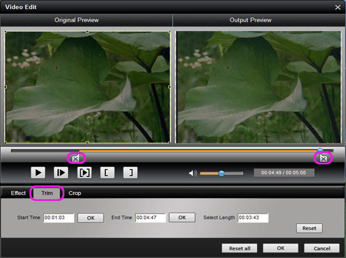Set trim end with right bracket icon
Viewport: 346px width, 258px height.
click(130, 173)
